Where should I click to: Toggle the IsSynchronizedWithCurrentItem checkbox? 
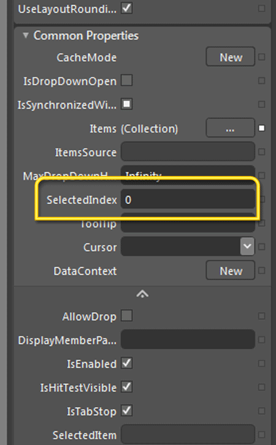pos(126,104)
